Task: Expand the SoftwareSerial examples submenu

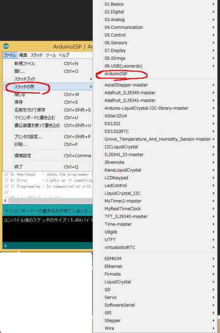Action: [x=159, y=305]
